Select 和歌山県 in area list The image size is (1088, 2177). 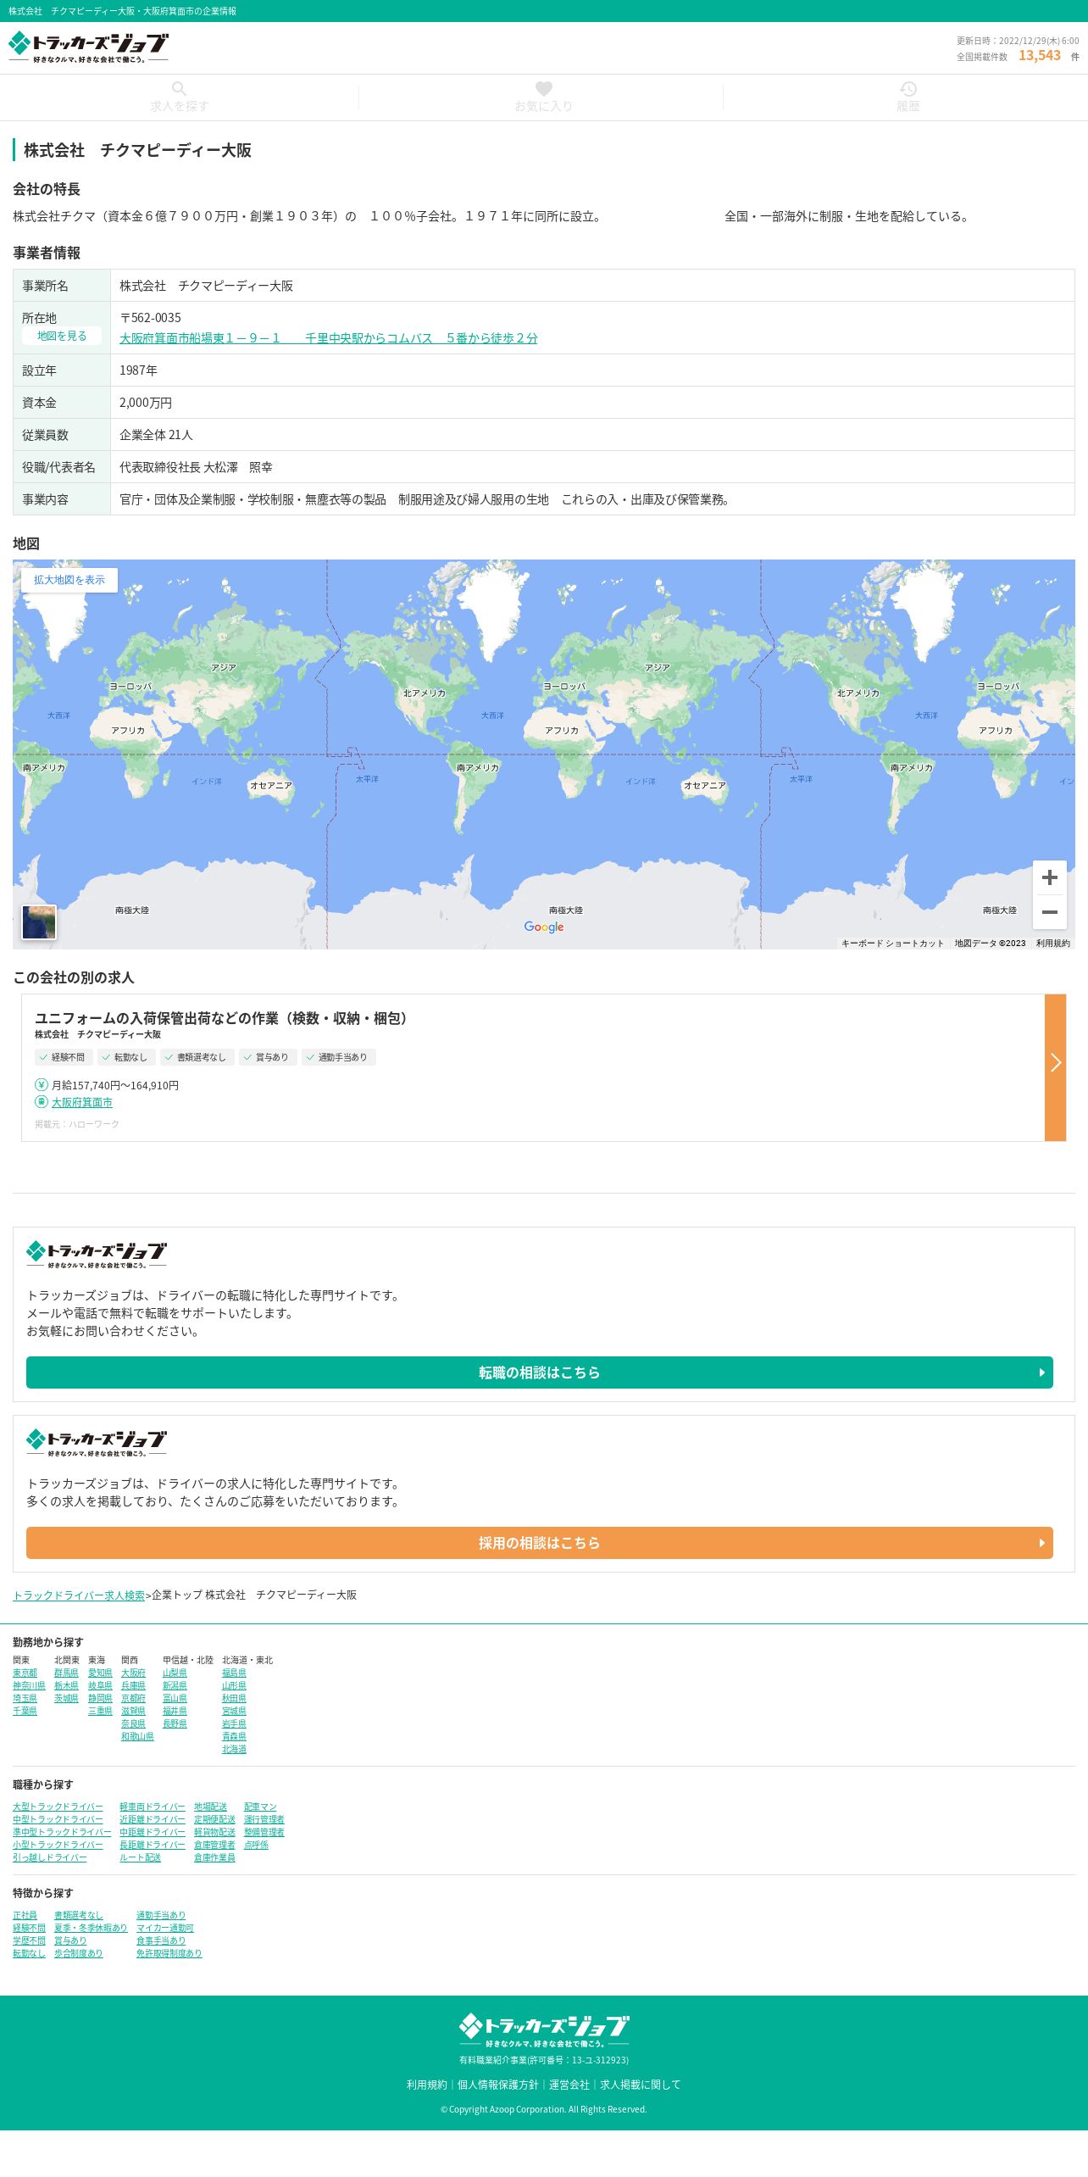[137, 1736]
